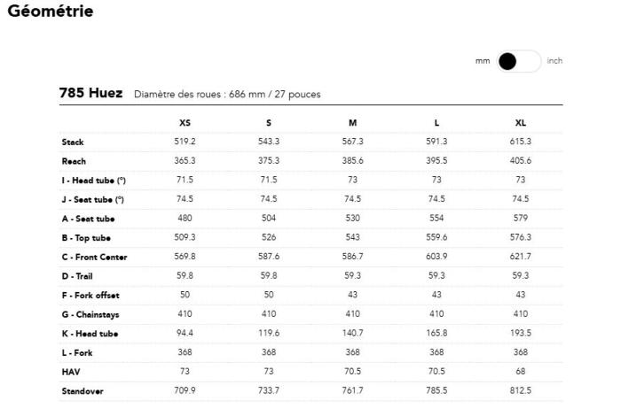
Task: Select the XS size column header
Action: tap(185, 122)
